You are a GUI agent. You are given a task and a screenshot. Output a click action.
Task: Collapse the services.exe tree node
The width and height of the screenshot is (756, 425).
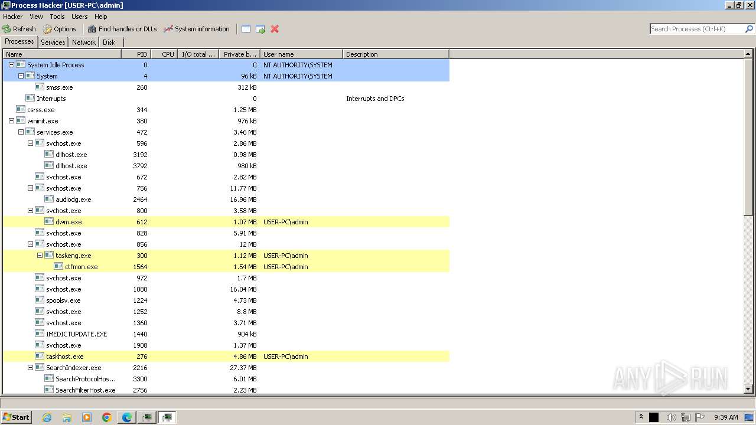(x=21, y=132)
